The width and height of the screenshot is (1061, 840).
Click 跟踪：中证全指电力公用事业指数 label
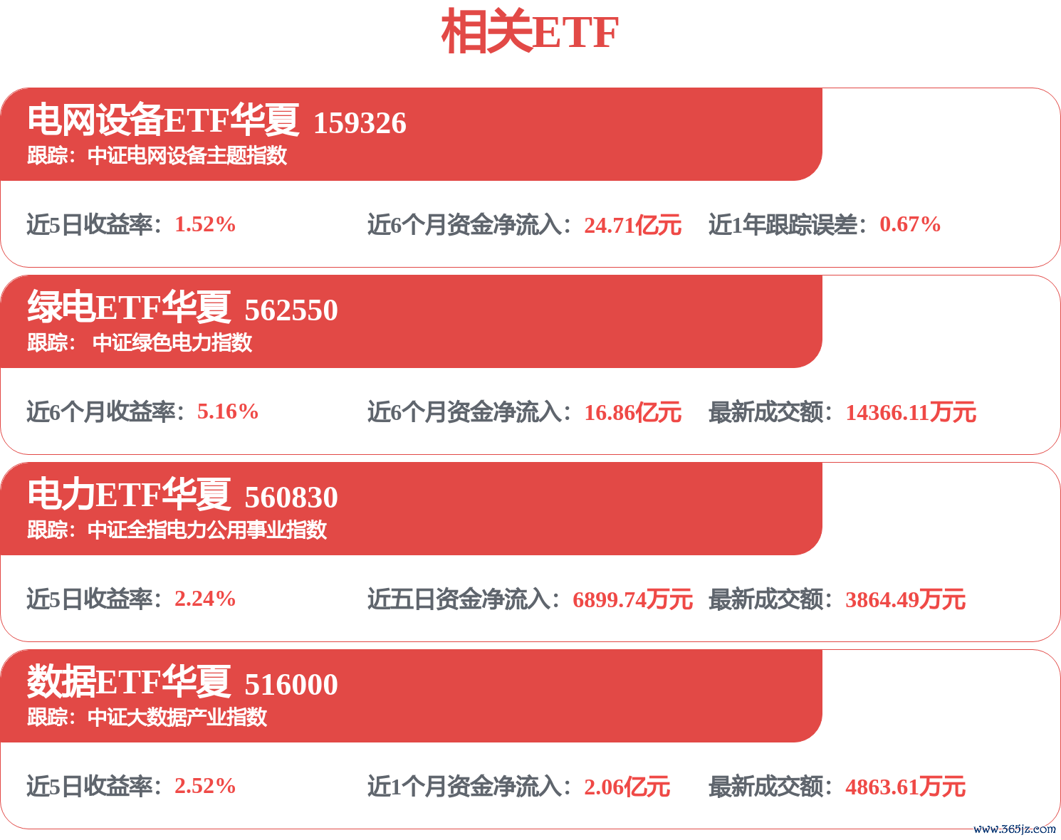pyautogui.click(x=177, y=530)
